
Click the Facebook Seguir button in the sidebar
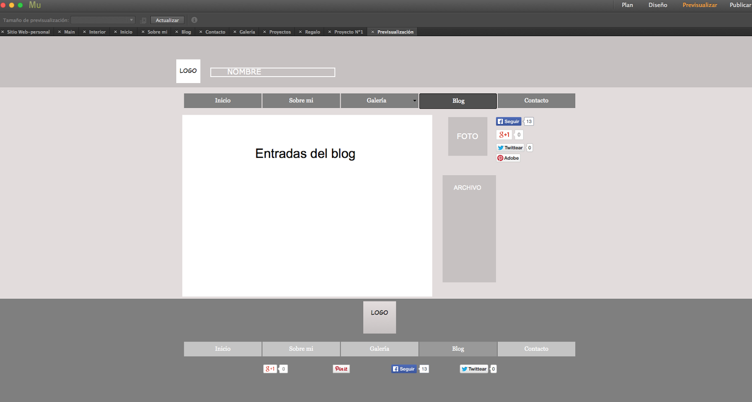point(509,121)
